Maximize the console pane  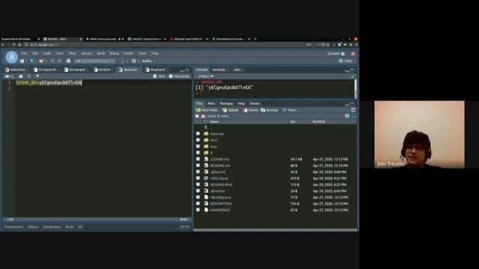click(x=353, y=70)
